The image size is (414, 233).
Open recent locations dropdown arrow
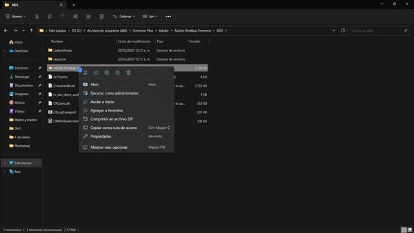pyautogui.click(x=23, y=30)
